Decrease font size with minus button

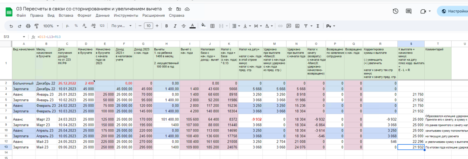point(140,26)
